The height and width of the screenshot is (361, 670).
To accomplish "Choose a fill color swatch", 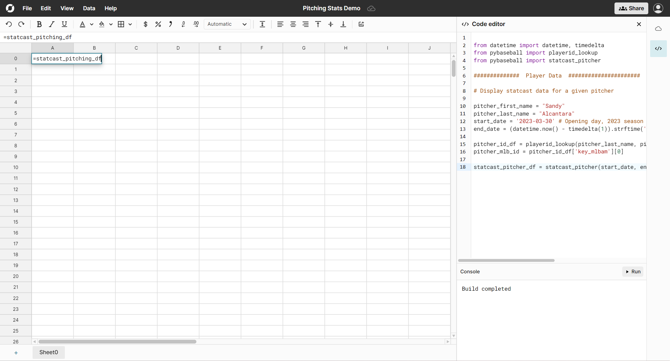I will tap(102, 24).
